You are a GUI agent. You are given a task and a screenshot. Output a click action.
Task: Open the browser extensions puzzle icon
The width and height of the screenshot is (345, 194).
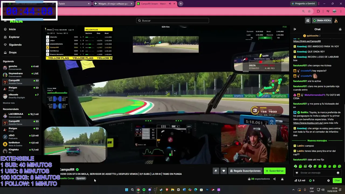pyautogui.click(x=318, y=11)
